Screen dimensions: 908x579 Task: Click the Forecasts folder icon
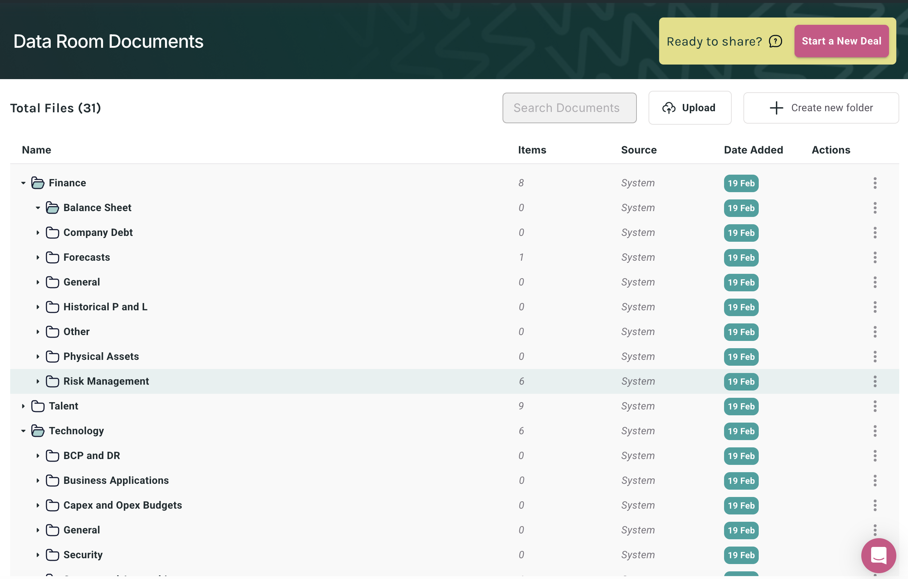pos(52,257)
